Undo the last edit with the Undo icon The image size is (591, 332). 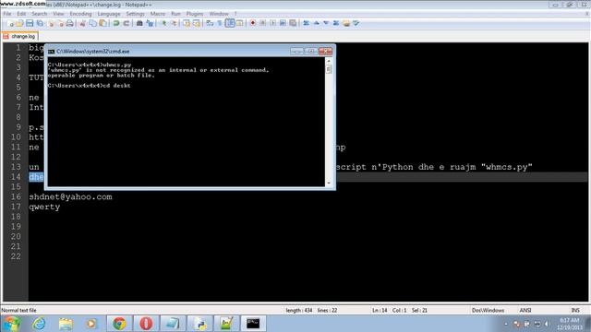click(116, 23)
